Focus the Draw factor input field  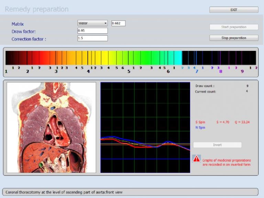[x=92, y=31]
